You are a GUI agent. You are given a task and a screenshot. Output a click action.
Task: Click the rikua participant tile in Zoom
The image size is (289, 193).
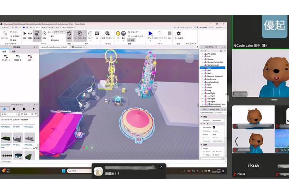point(253,165)
